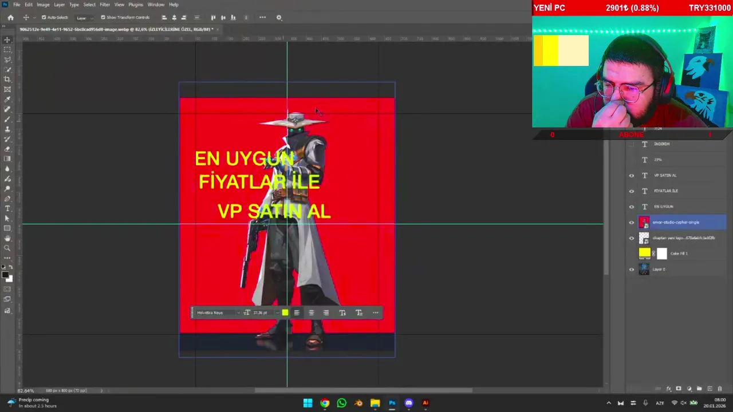Click the Color Fill 1 layer mask thumbnail

click(x=662, y=253)
